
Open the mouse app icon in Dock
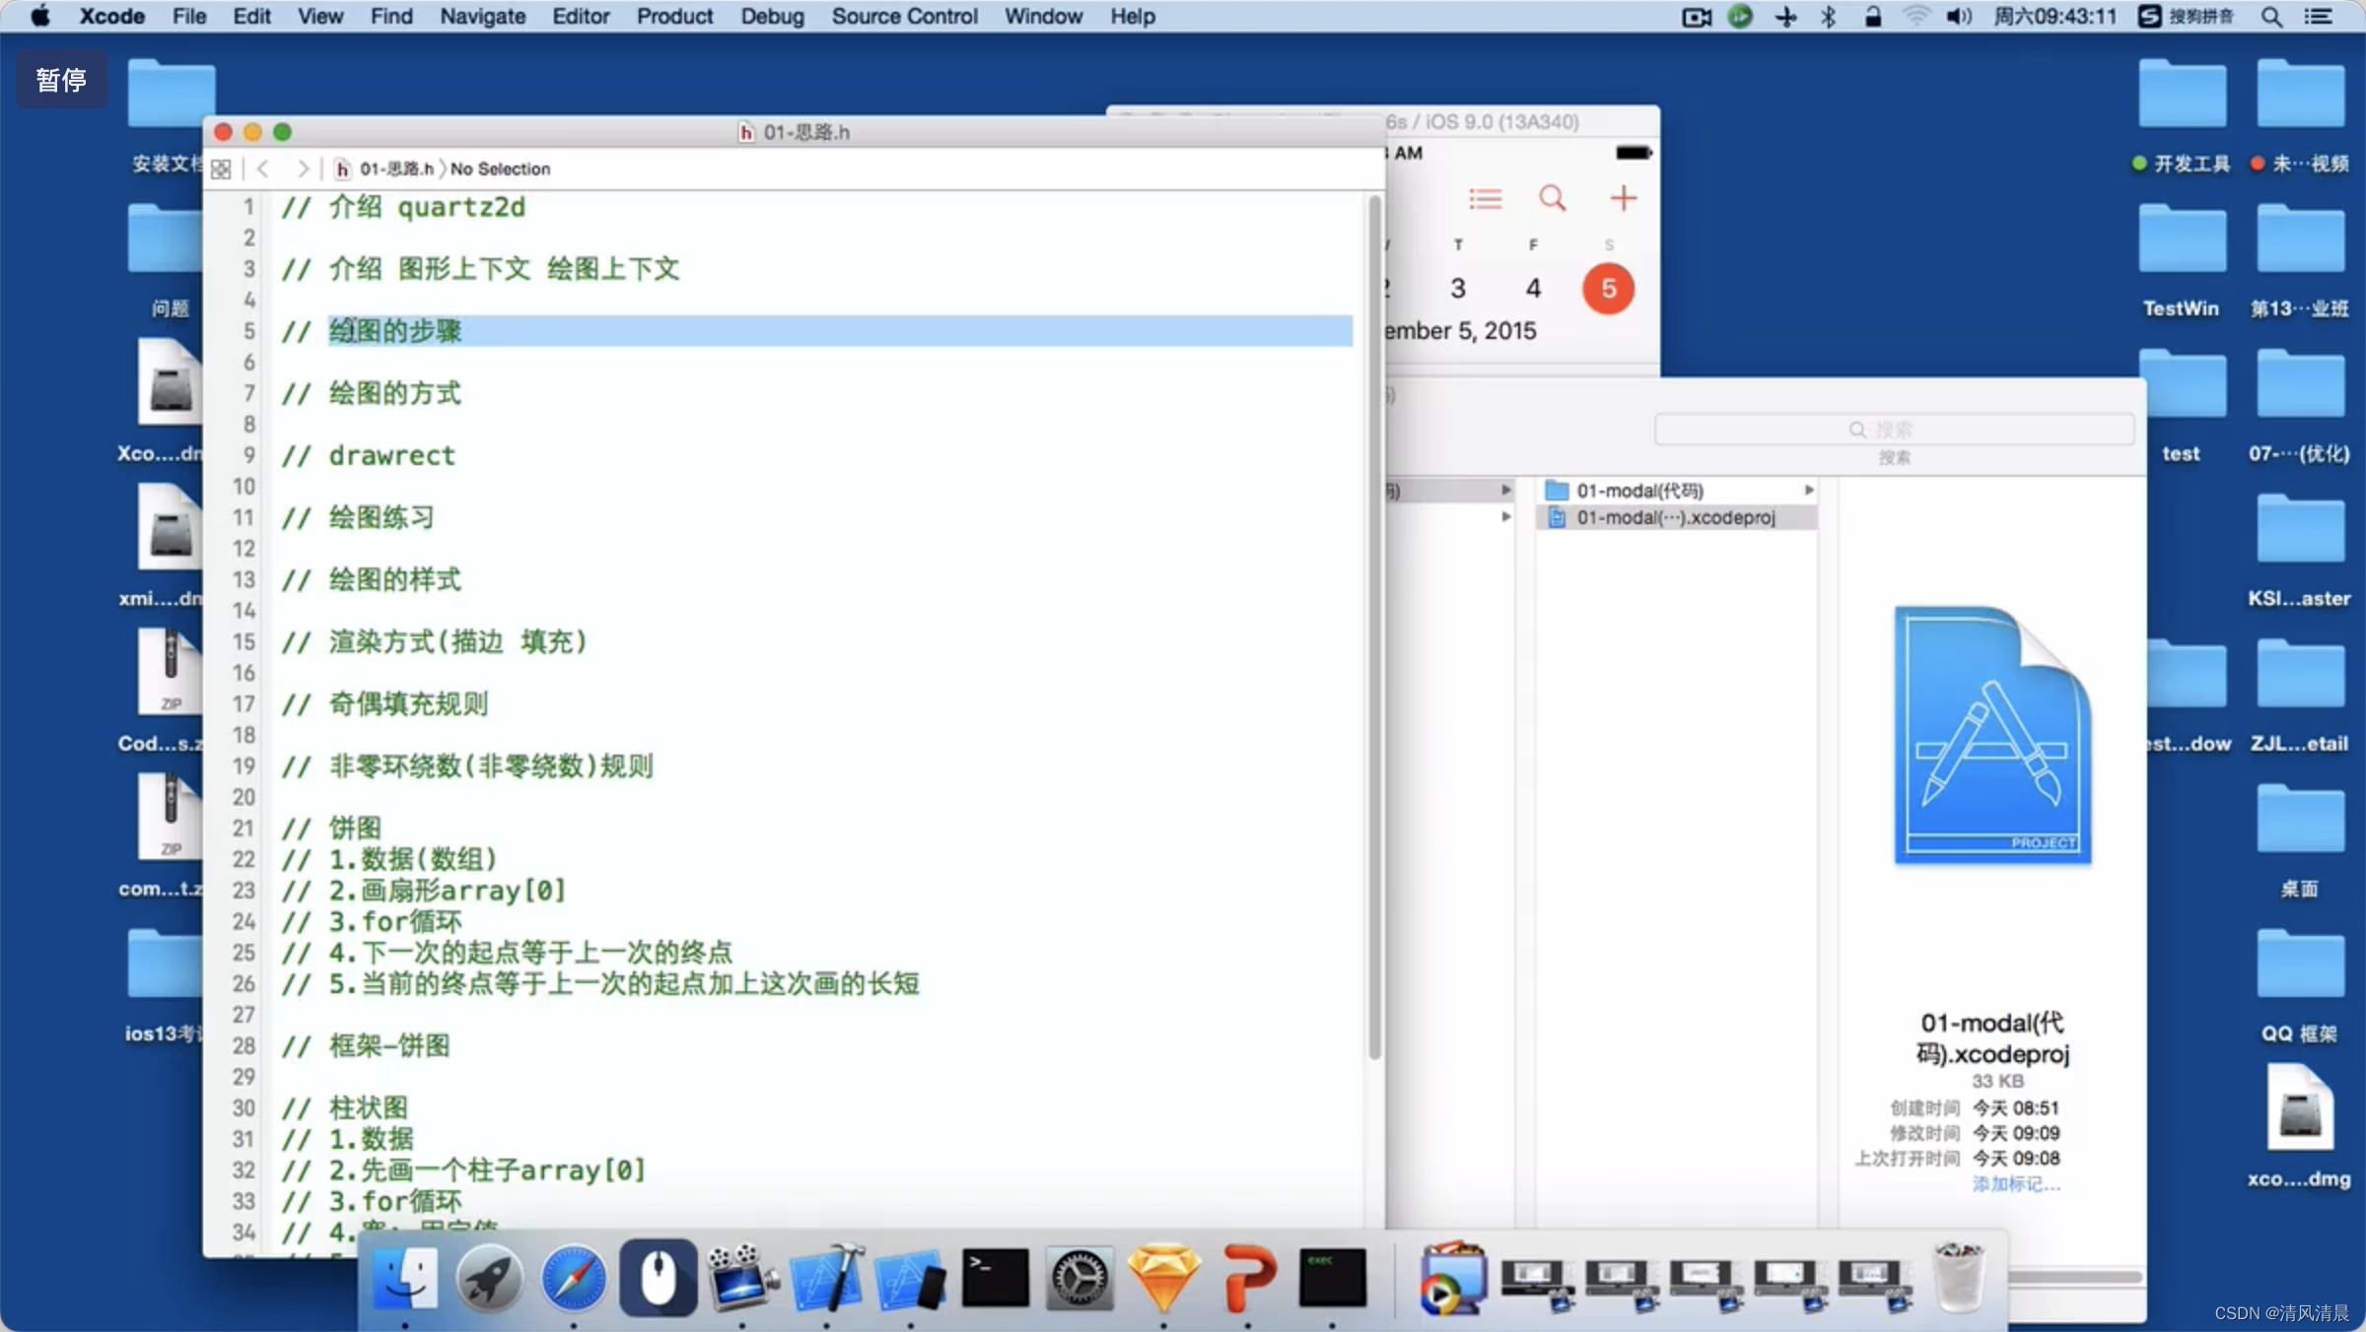[658, 1279]
